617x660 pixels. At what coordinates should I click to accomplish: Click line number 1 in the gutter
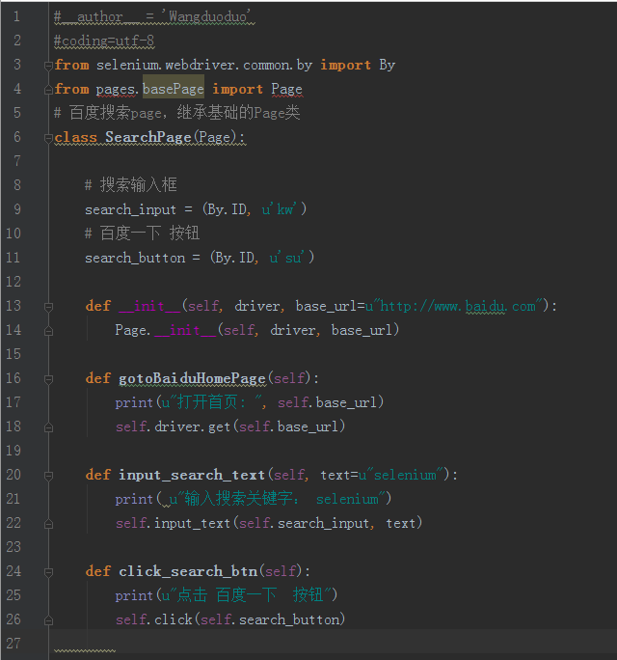[16, 16]
